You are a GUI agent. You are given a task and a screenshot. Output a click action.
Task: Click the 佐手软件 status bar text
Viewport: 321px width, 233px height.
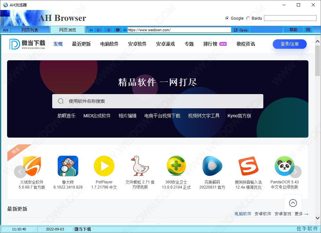(307, 229)
